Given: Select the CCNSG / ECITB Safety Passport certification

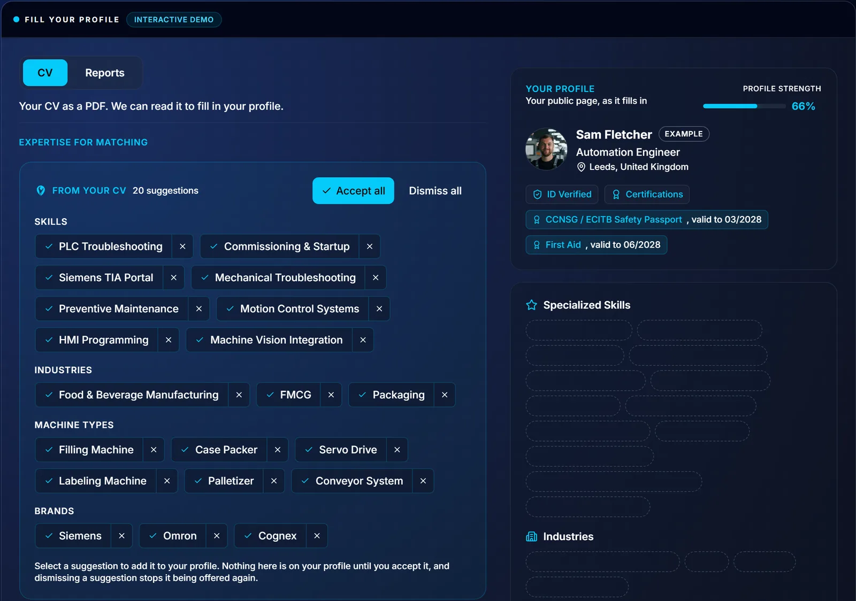Looking at the screenshot, I should 647,220.
